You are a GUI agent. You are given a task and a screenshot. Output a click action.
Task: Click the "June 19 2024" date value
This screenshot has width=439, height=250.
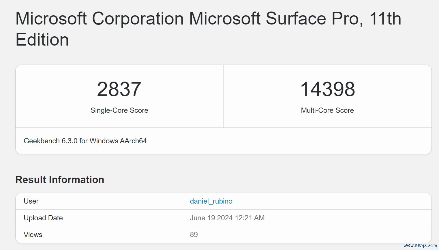click(211, 218)
